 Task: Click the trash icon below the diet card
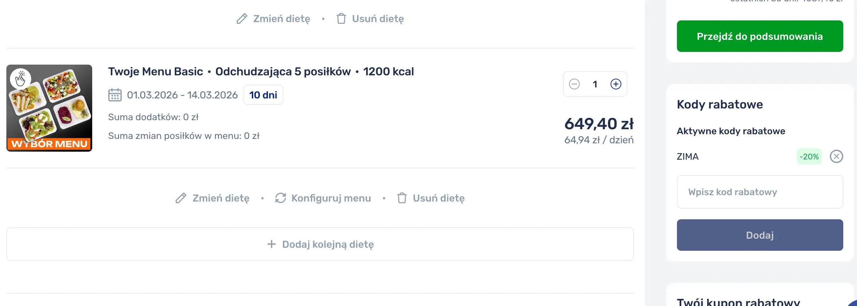[x=402, y=198]
